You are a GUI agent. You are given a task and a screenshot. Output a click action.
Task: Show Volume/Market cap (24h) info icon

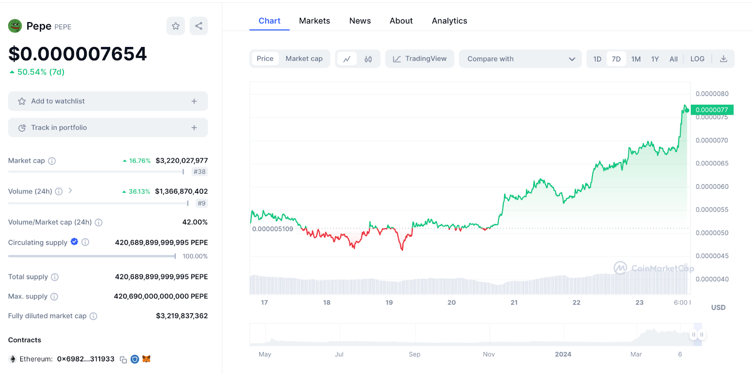[98, 222]
